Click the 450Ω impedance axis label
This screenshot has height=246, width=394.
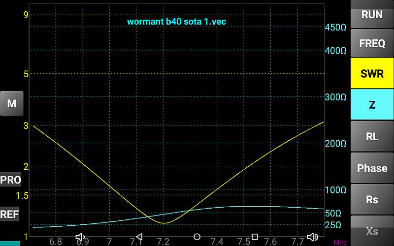pos(336,28)
